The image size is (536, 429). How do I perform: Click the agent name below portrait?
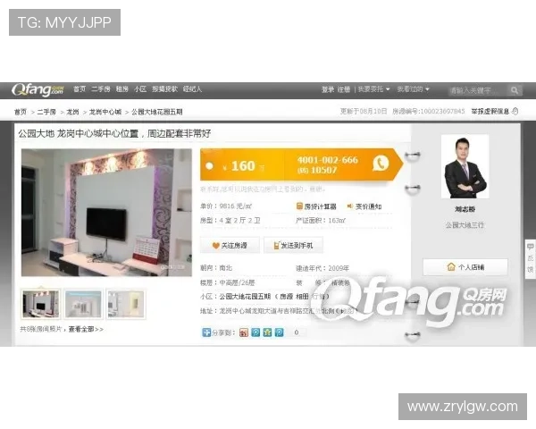click(465, 208)
